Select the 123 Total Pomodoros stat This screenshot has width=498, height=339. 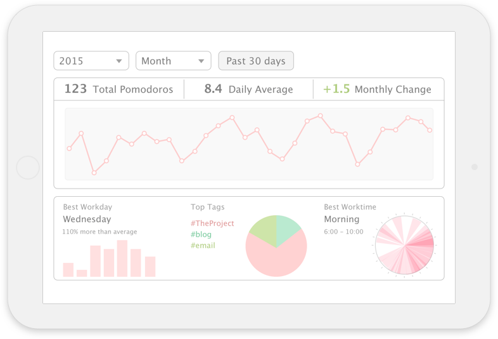tap(118, 90)
